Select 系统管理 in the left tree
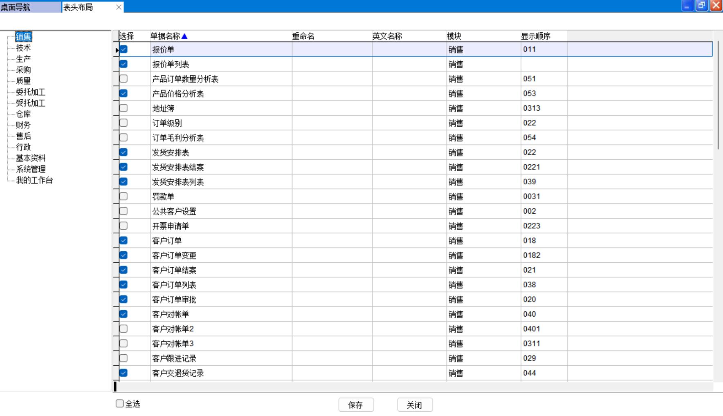723x416 pixels. pos(31,169)
